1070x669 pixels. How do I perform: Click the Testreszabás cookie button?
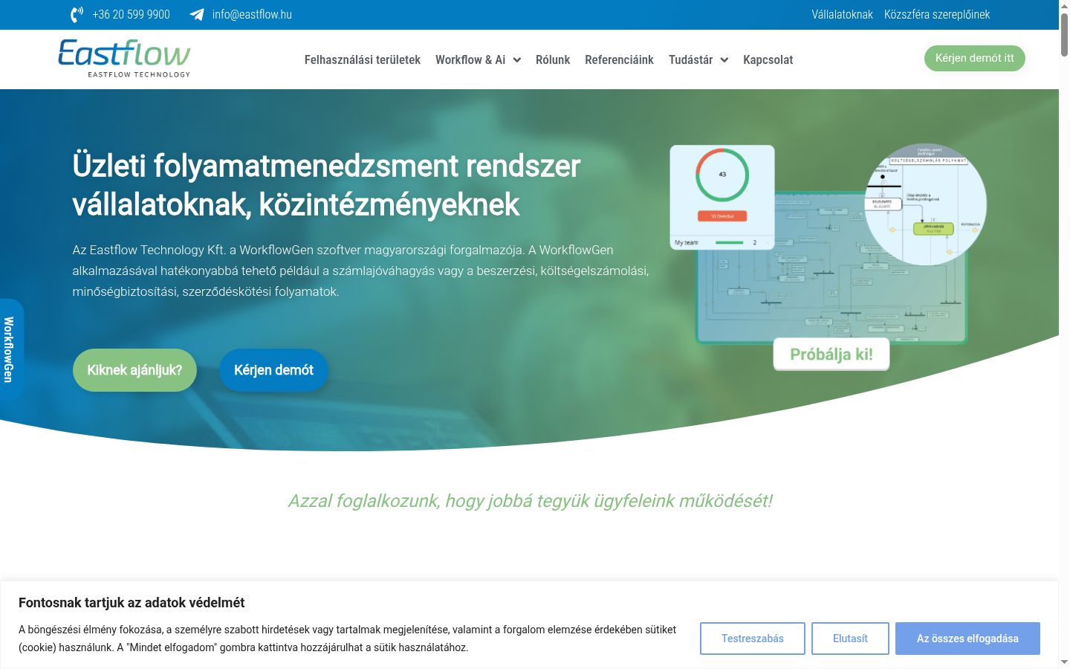(753, 639)
